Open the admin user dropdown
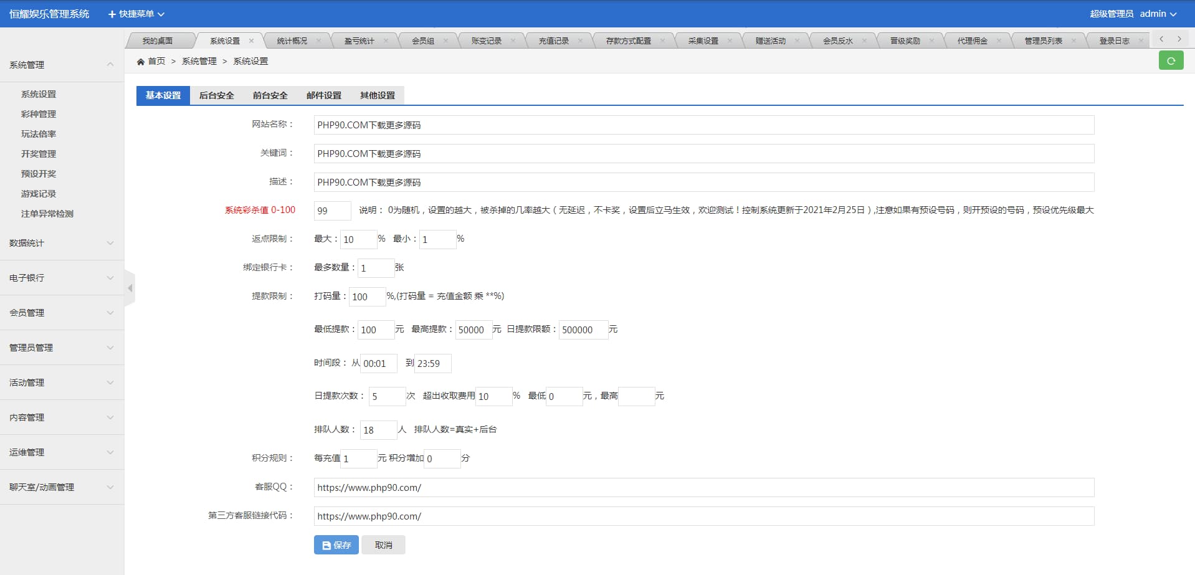The height and width of the screenshot is (575, 1195). click(1158, 14)
